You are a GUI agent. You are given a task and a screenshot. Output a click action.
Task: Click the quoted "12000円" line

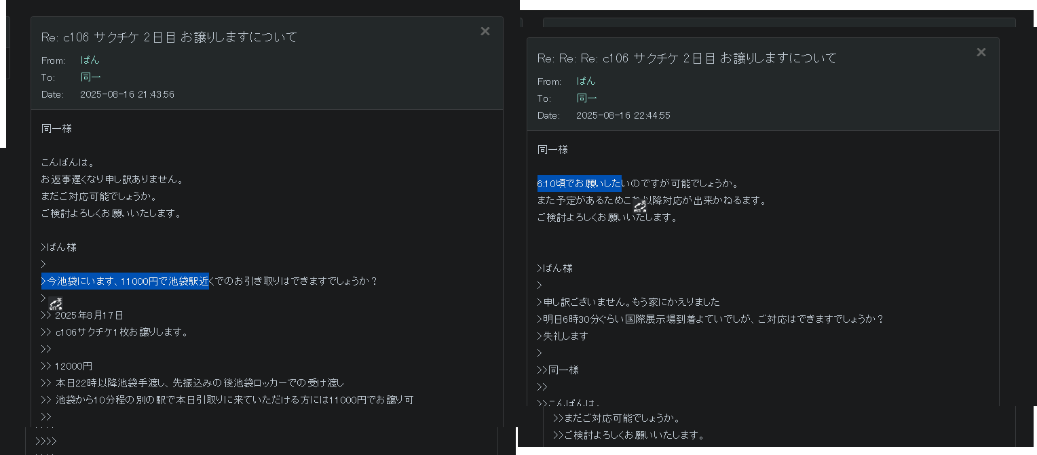tap(73, 366)
